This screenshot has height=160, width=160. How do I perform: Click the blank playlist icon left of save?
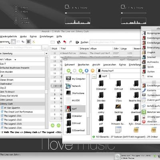(53, 42)
